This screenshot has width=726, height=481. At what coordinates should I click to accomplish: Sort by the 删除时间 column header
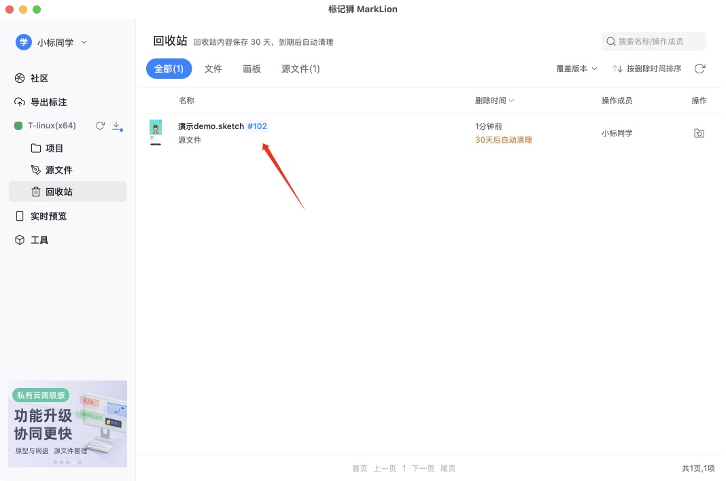click(494, 101)
